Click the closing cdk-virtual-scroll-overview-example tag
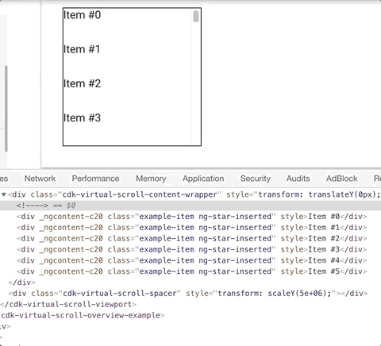The height and width of the screenshot is (346, 381). point(83,315)
